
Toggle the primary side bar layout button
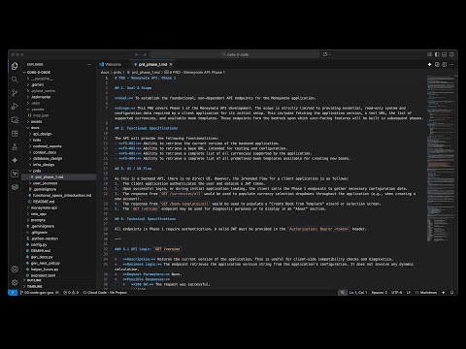(x=437, y=54)
